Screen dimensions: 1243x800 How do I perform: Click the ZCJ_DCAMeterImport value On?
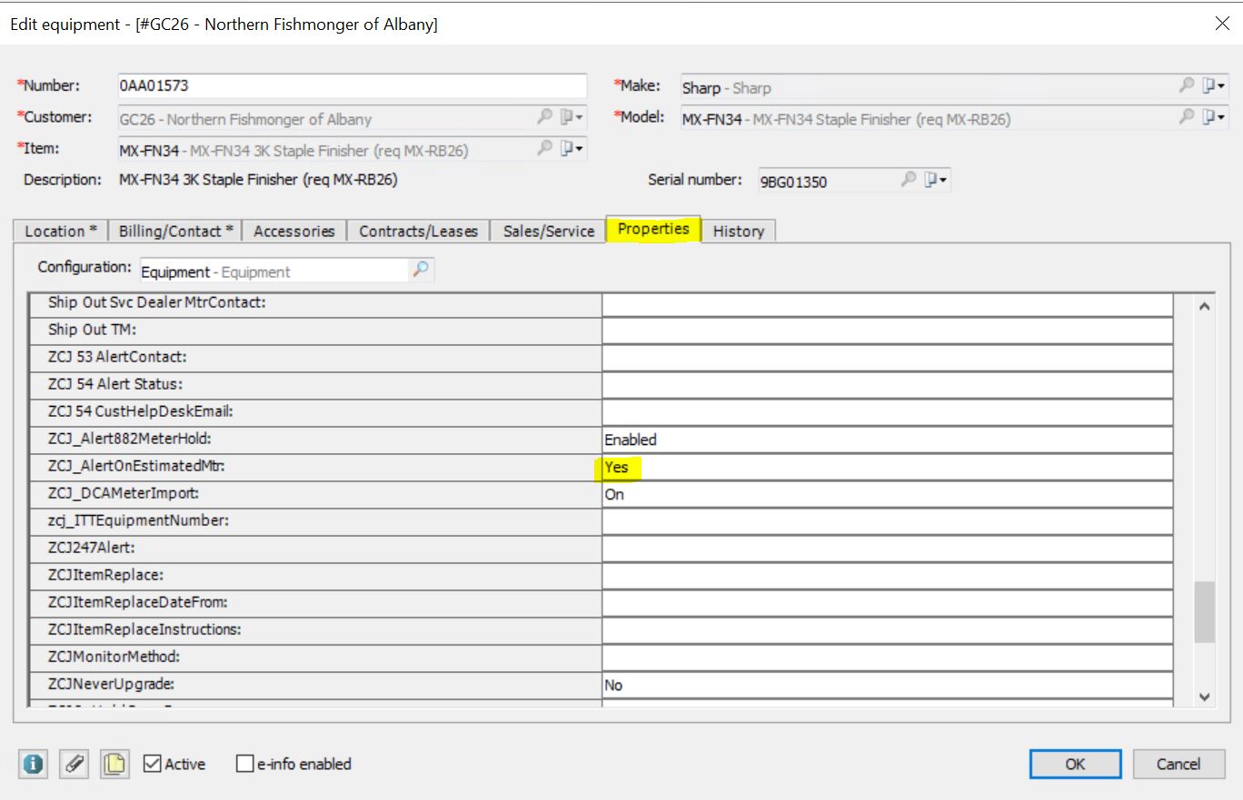[887, 495]
